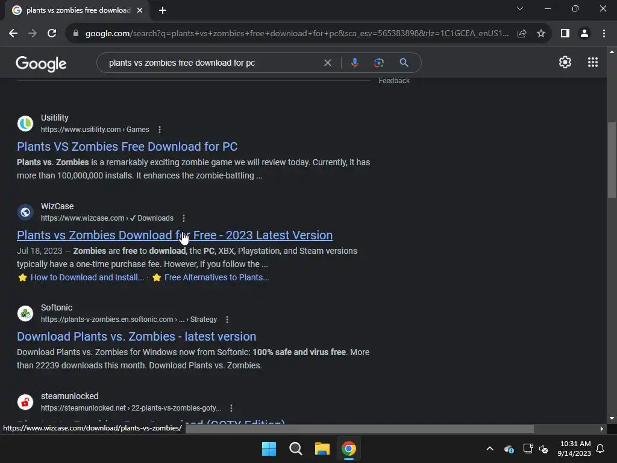Open more options for Softonic result
The height and width of the screenshot is (463, 617).
click(227, 320)
